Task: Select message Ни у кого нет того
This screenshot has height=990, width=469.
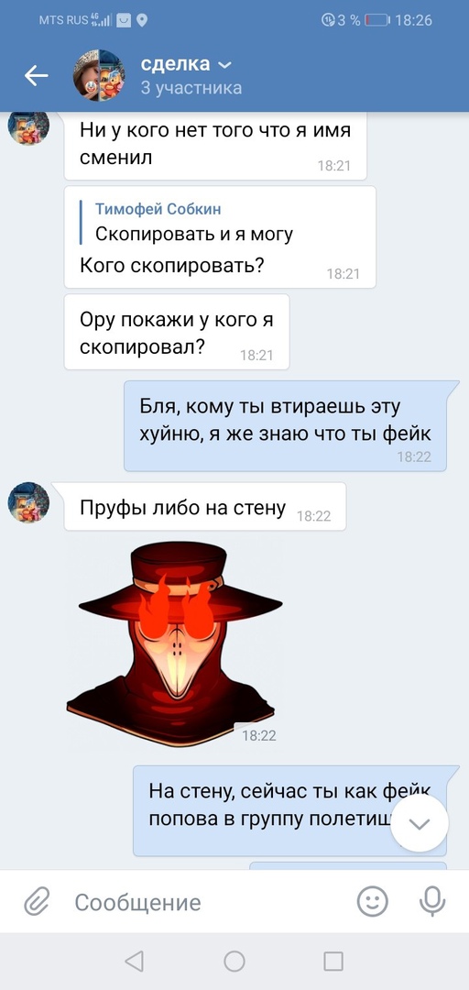Action: coord(215,145)
